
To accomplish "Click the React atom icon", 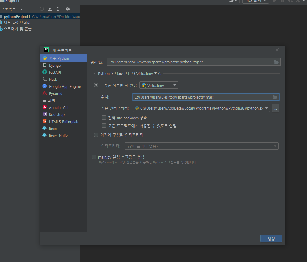I will (45, 128).
